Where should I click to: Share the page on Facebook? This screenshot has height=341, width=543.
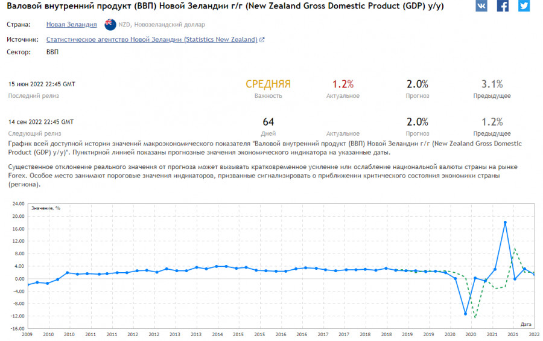(x=502, y=6)
